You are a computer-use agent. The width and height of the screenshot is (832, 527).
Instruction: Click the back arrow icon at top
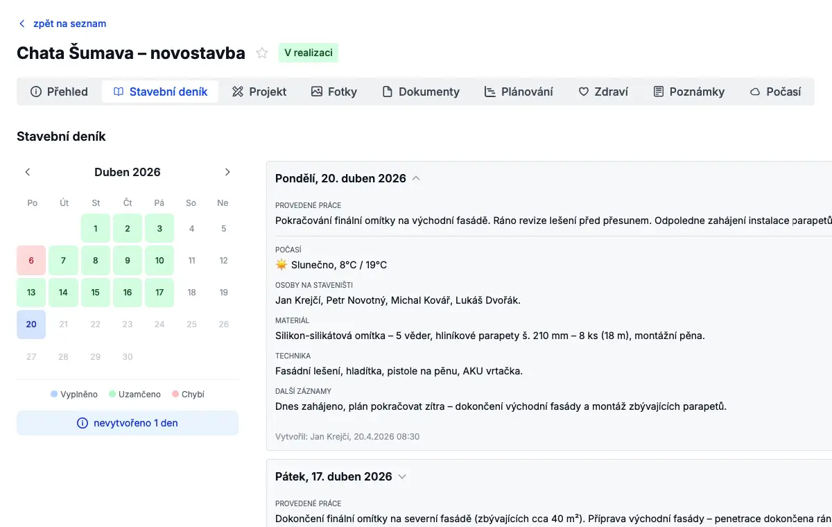pyautogui.click(x=22, y=24)
